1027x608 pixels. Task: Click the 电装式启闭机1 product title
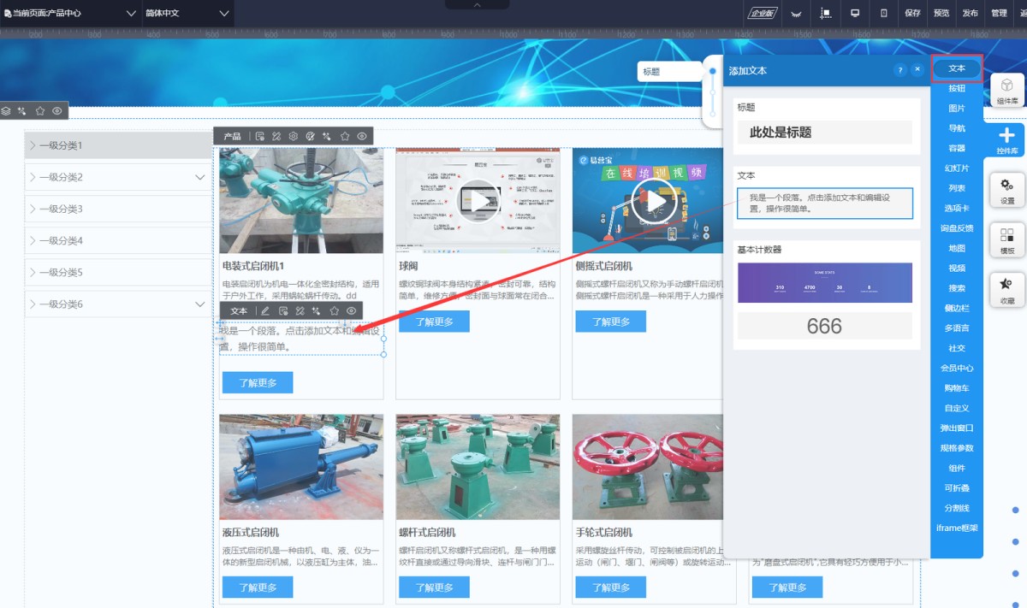click(253, 266)
